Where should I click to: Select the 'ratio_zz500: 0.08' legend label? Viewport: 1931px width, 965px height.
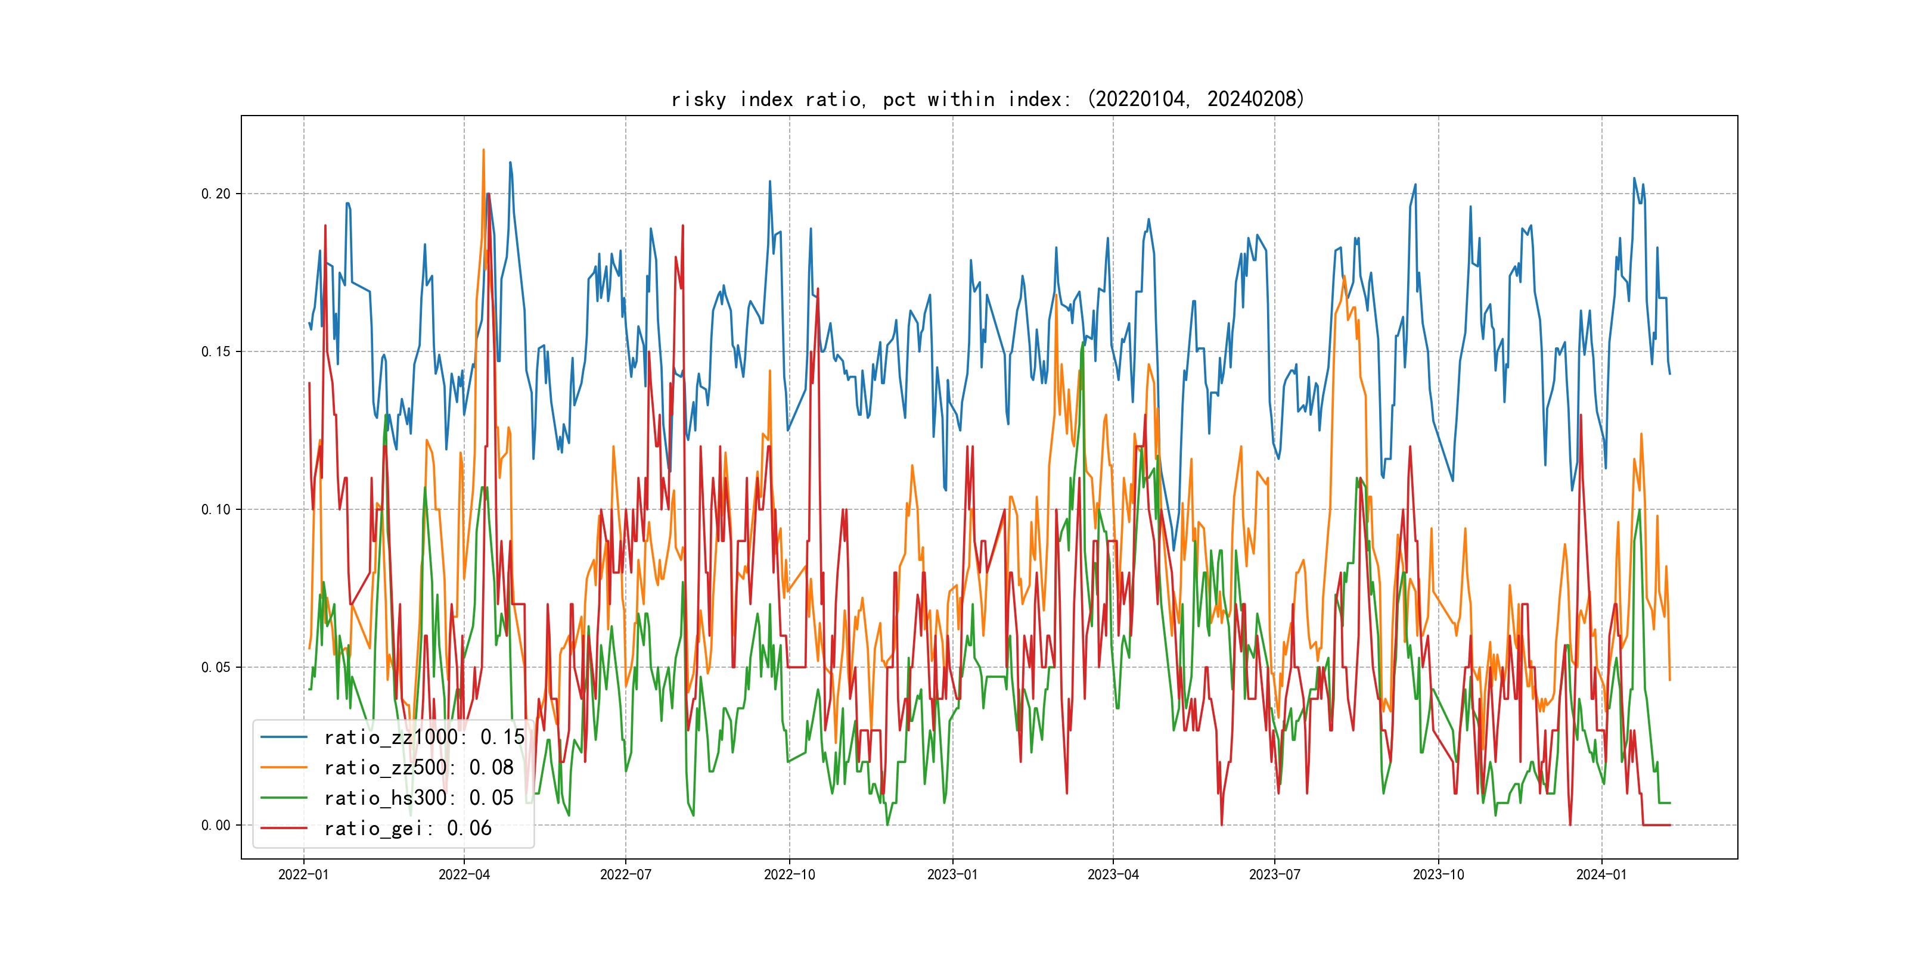pos(418,767)
